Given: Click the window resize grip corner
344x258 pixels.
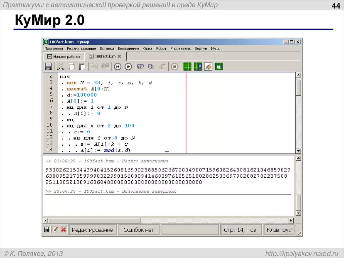Looking at the screenshot, I should tap(299, 233).
